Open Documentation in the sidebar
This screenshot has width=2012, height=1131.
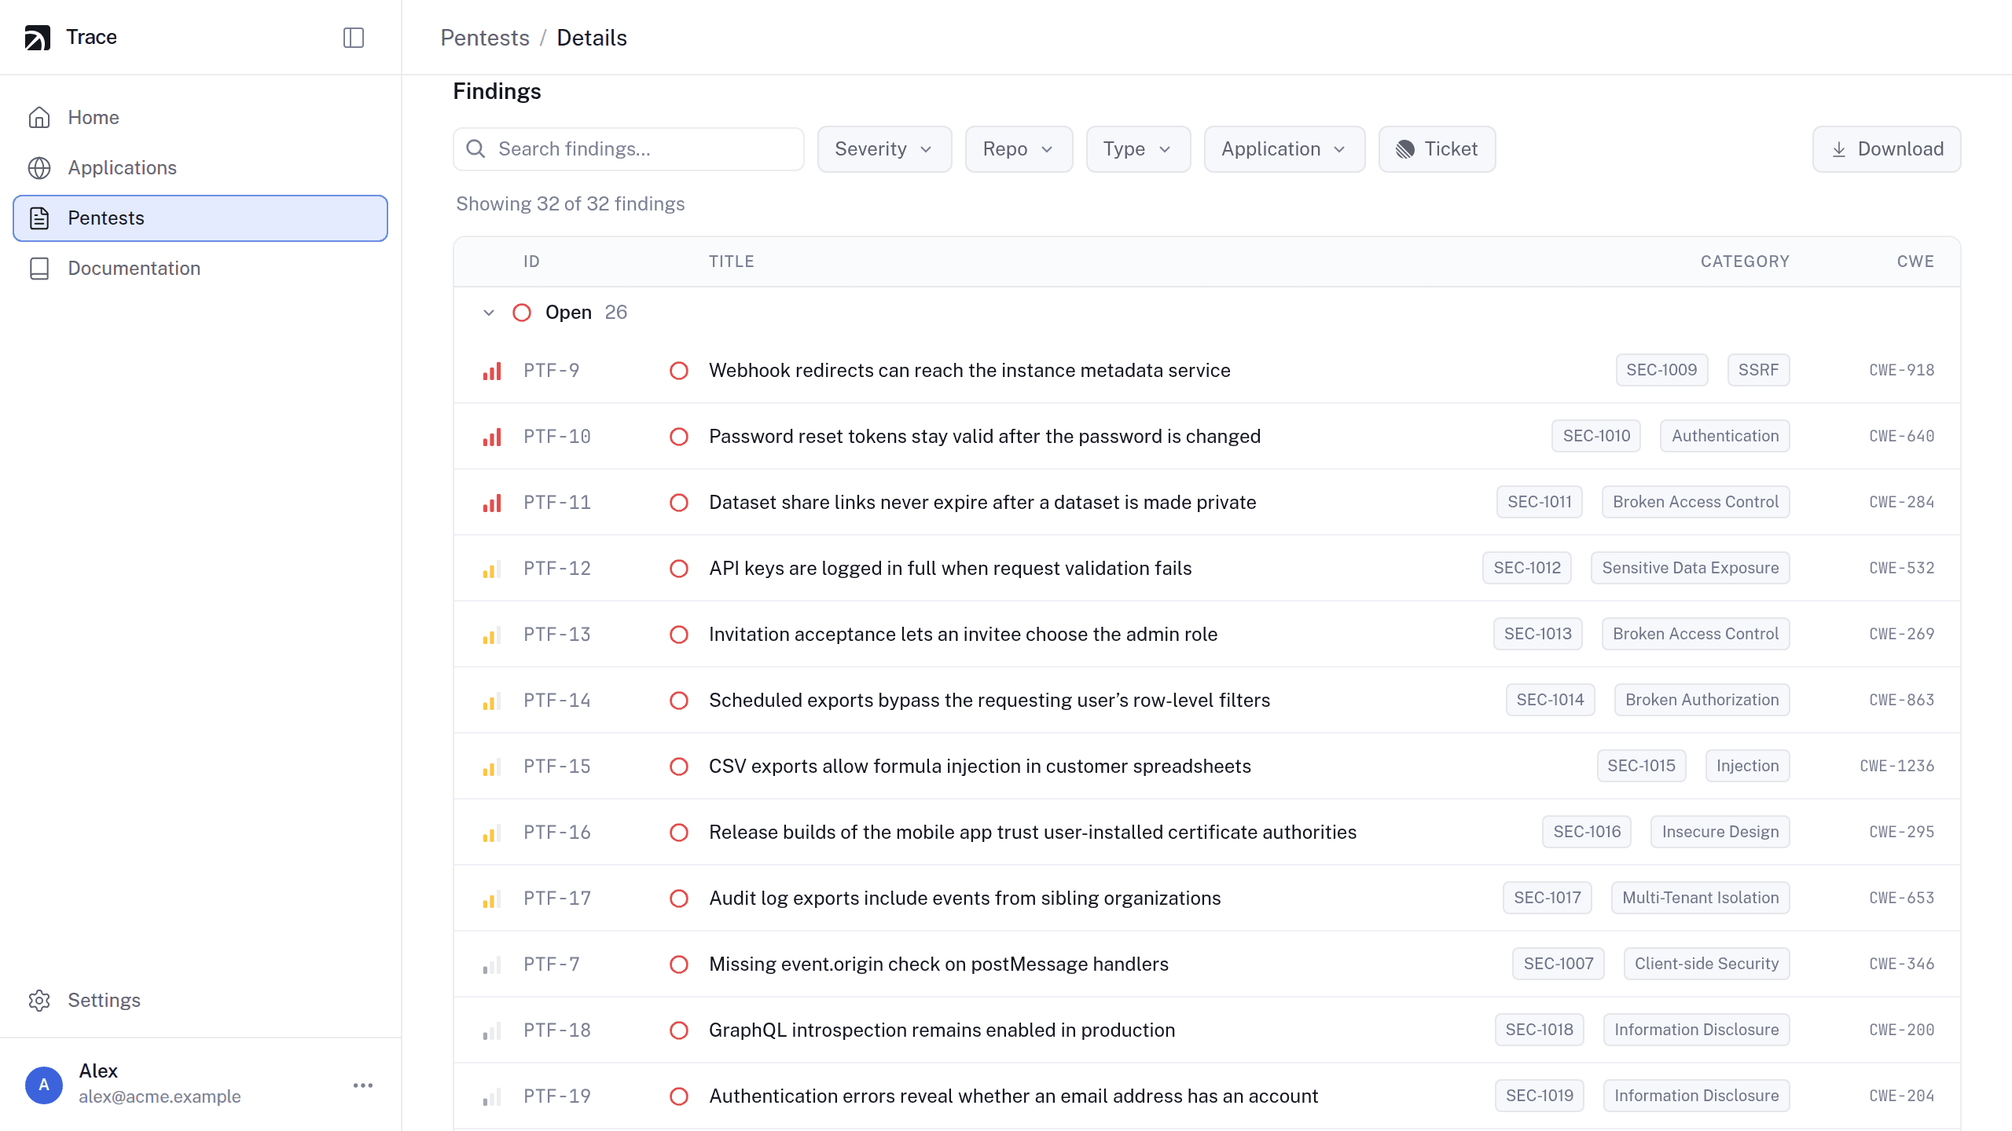tap(200, 268)
